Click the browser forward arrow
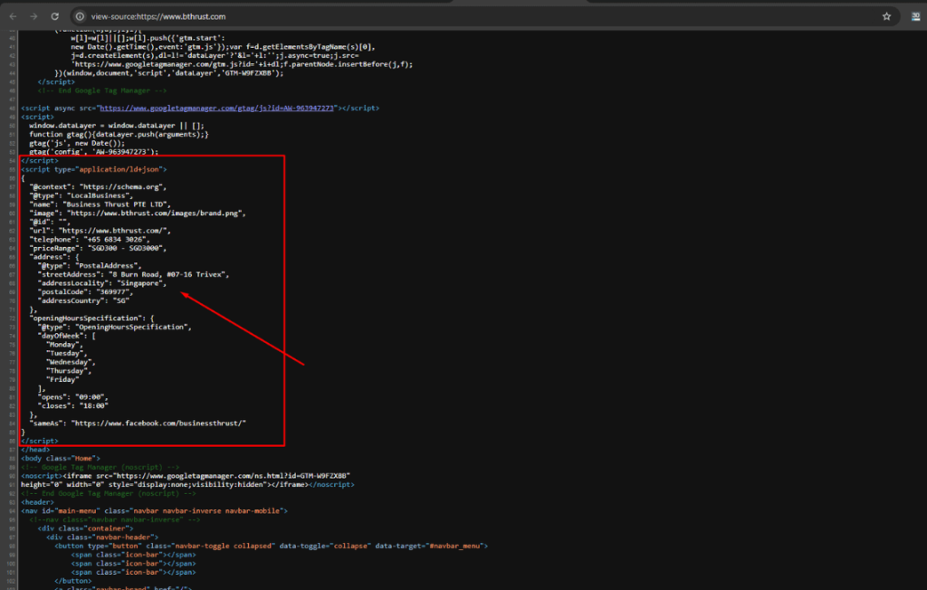Screen dimensions: 927x590 (33, 16)
